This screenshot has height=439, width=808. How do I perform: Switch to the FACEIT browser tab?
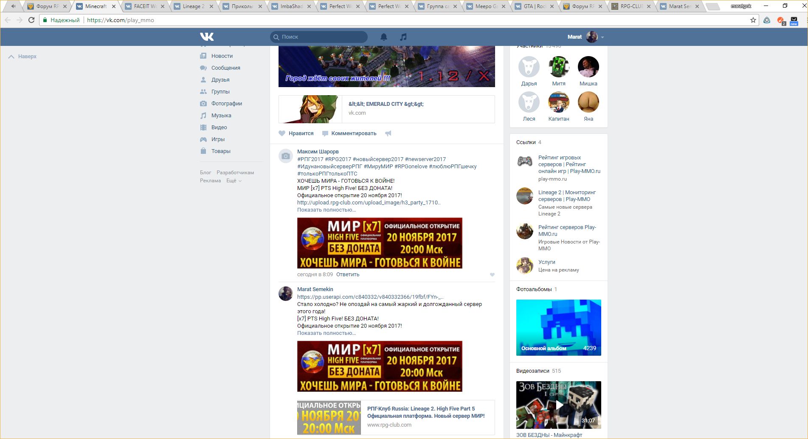pyautogui.click(x=145, y=6)
